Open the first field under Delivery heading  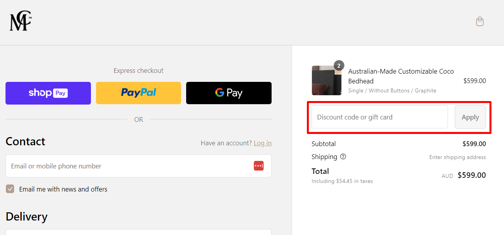pyautogui.click(x=138, y=232)
